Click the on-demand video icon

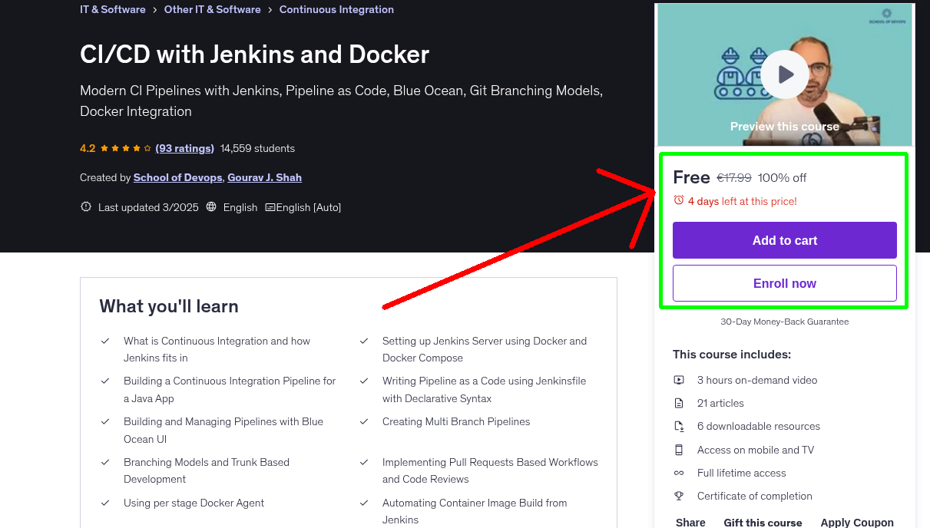coord(679,380)
